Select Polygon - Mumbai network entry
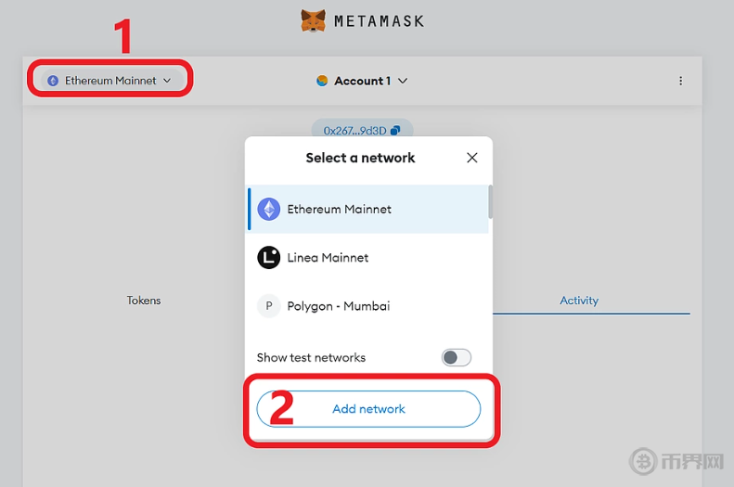This screenshot has height=487, width=734. pyautogui.click(x=338, y=306)
